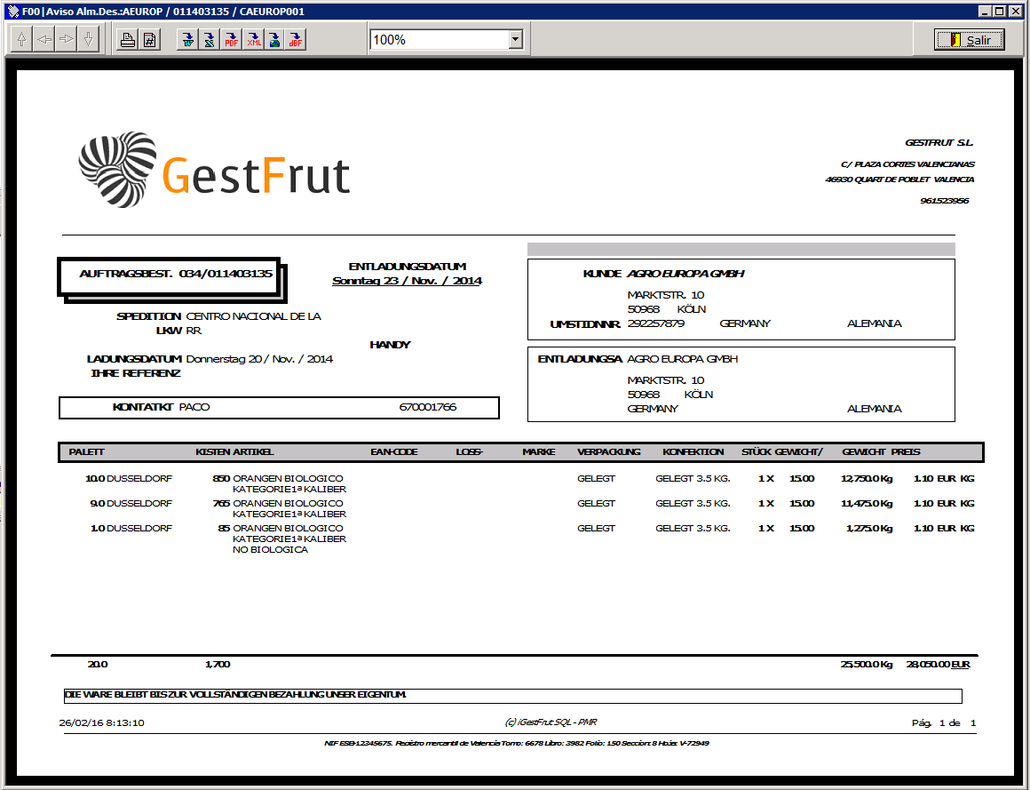Maximize the report preview window

pos(1000,12)
